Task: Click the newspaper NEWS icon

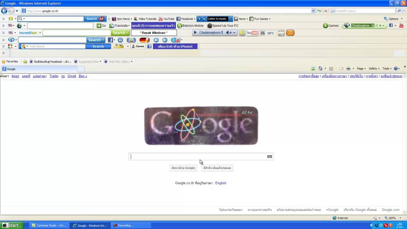Action: click(281, 33)
